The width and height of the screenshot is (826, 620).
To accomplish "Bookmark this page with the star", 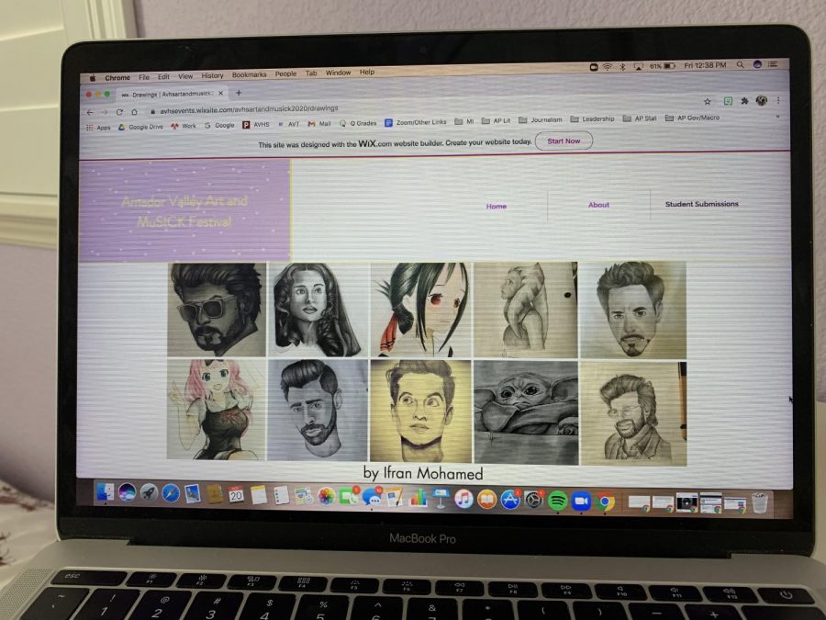I will tap(708, 101).
